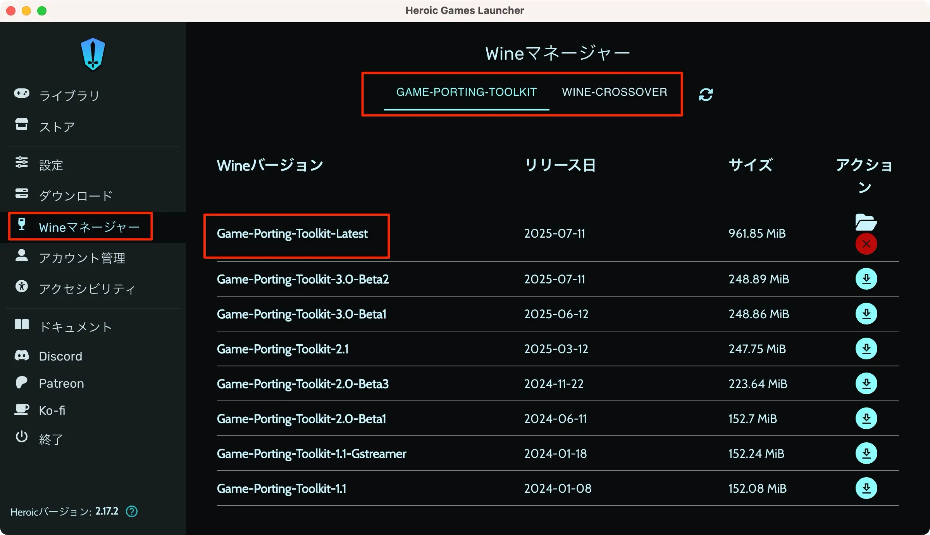Download Game-Porting-Toolkit-3.0-Beta1
Viewport: 930px width, 535px height.
coord(866,314)
